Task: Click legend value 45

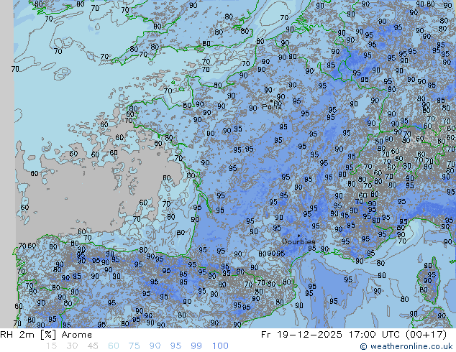Action: click(93, 346)
